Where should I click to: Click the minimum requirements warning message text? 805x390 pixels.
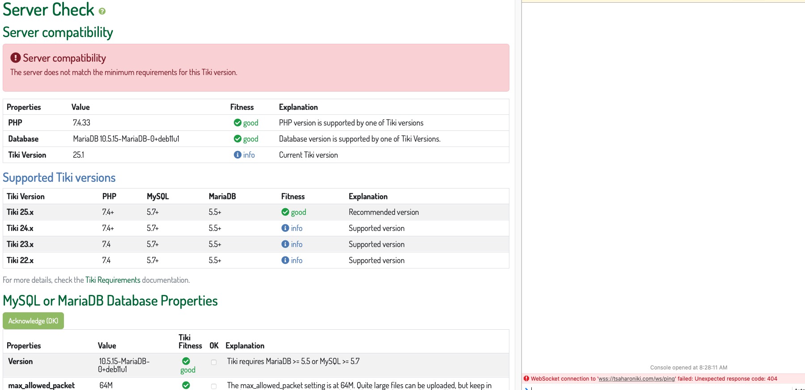[124, 72]
